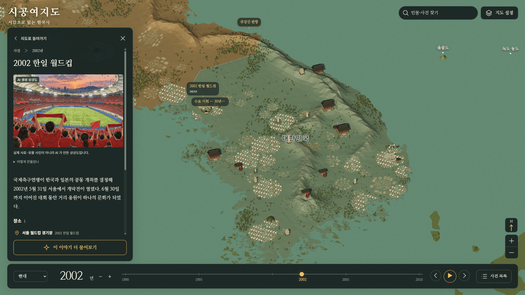Click the 울릉도 island label
This screenshot has height=295, width=525.
(x=443, y=48)
